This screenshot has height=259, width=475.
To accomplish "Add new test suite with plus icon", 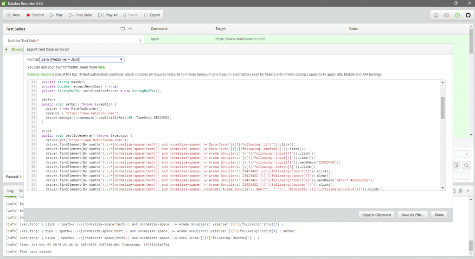I will click(x=130, y=29).
